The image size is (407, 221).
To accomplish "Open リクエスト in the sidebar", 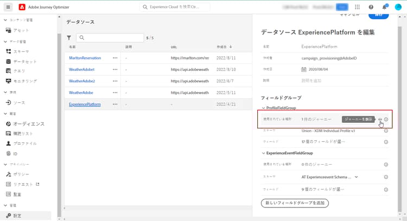I will pos(22,184).
